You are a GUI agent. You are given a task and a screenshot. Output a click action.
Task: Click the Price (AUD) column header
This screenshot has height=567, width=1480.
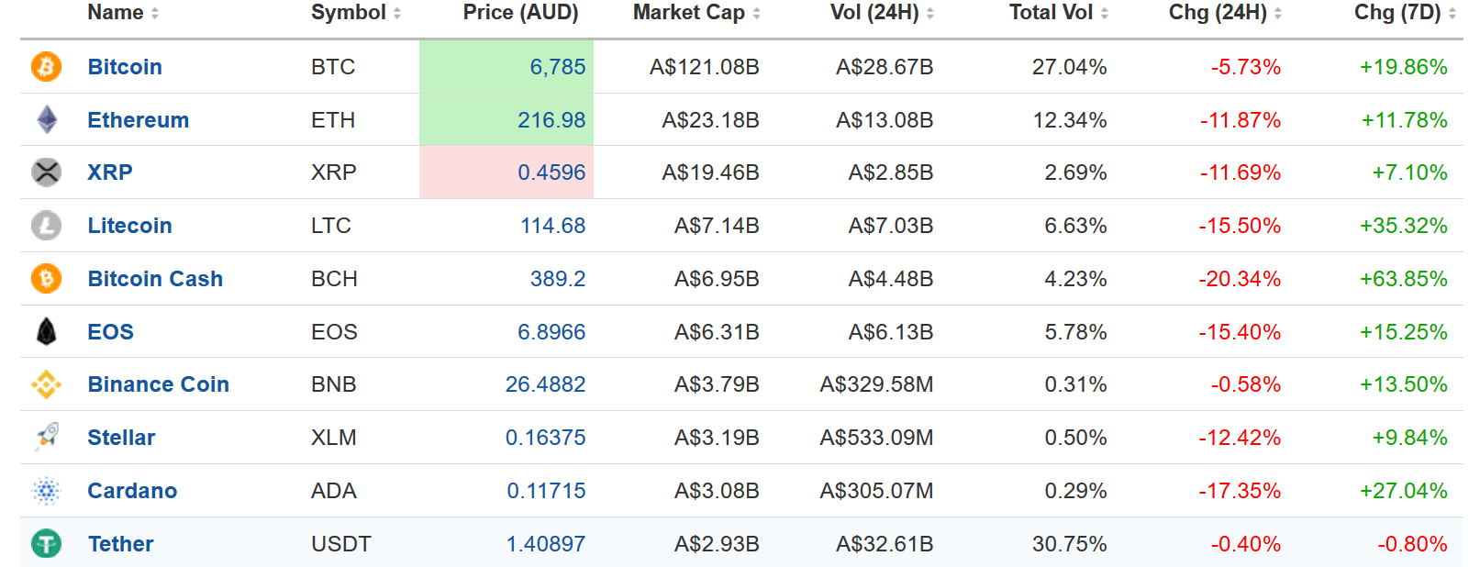520,13
